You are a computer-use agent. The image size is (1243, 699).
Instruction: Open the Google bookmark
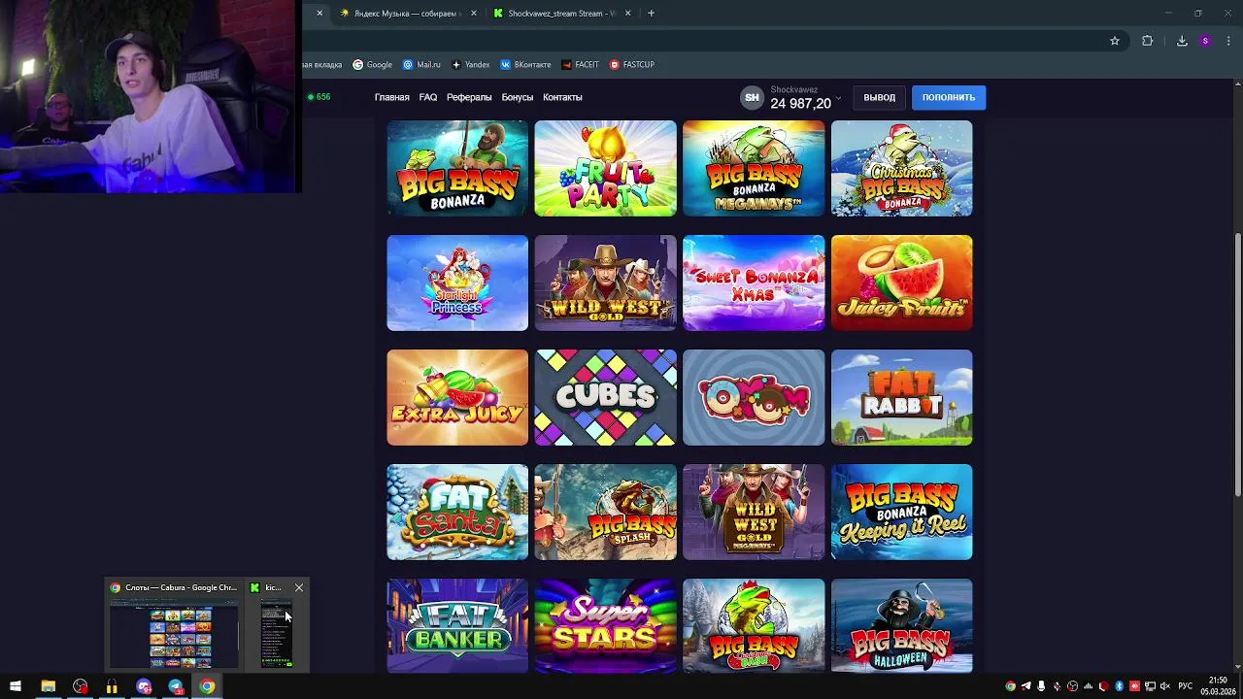coord(372,65)
